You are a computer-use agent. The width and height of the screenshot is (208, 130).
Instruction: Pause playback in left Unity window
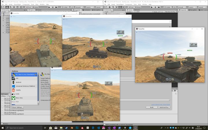(x=53, y=7)
